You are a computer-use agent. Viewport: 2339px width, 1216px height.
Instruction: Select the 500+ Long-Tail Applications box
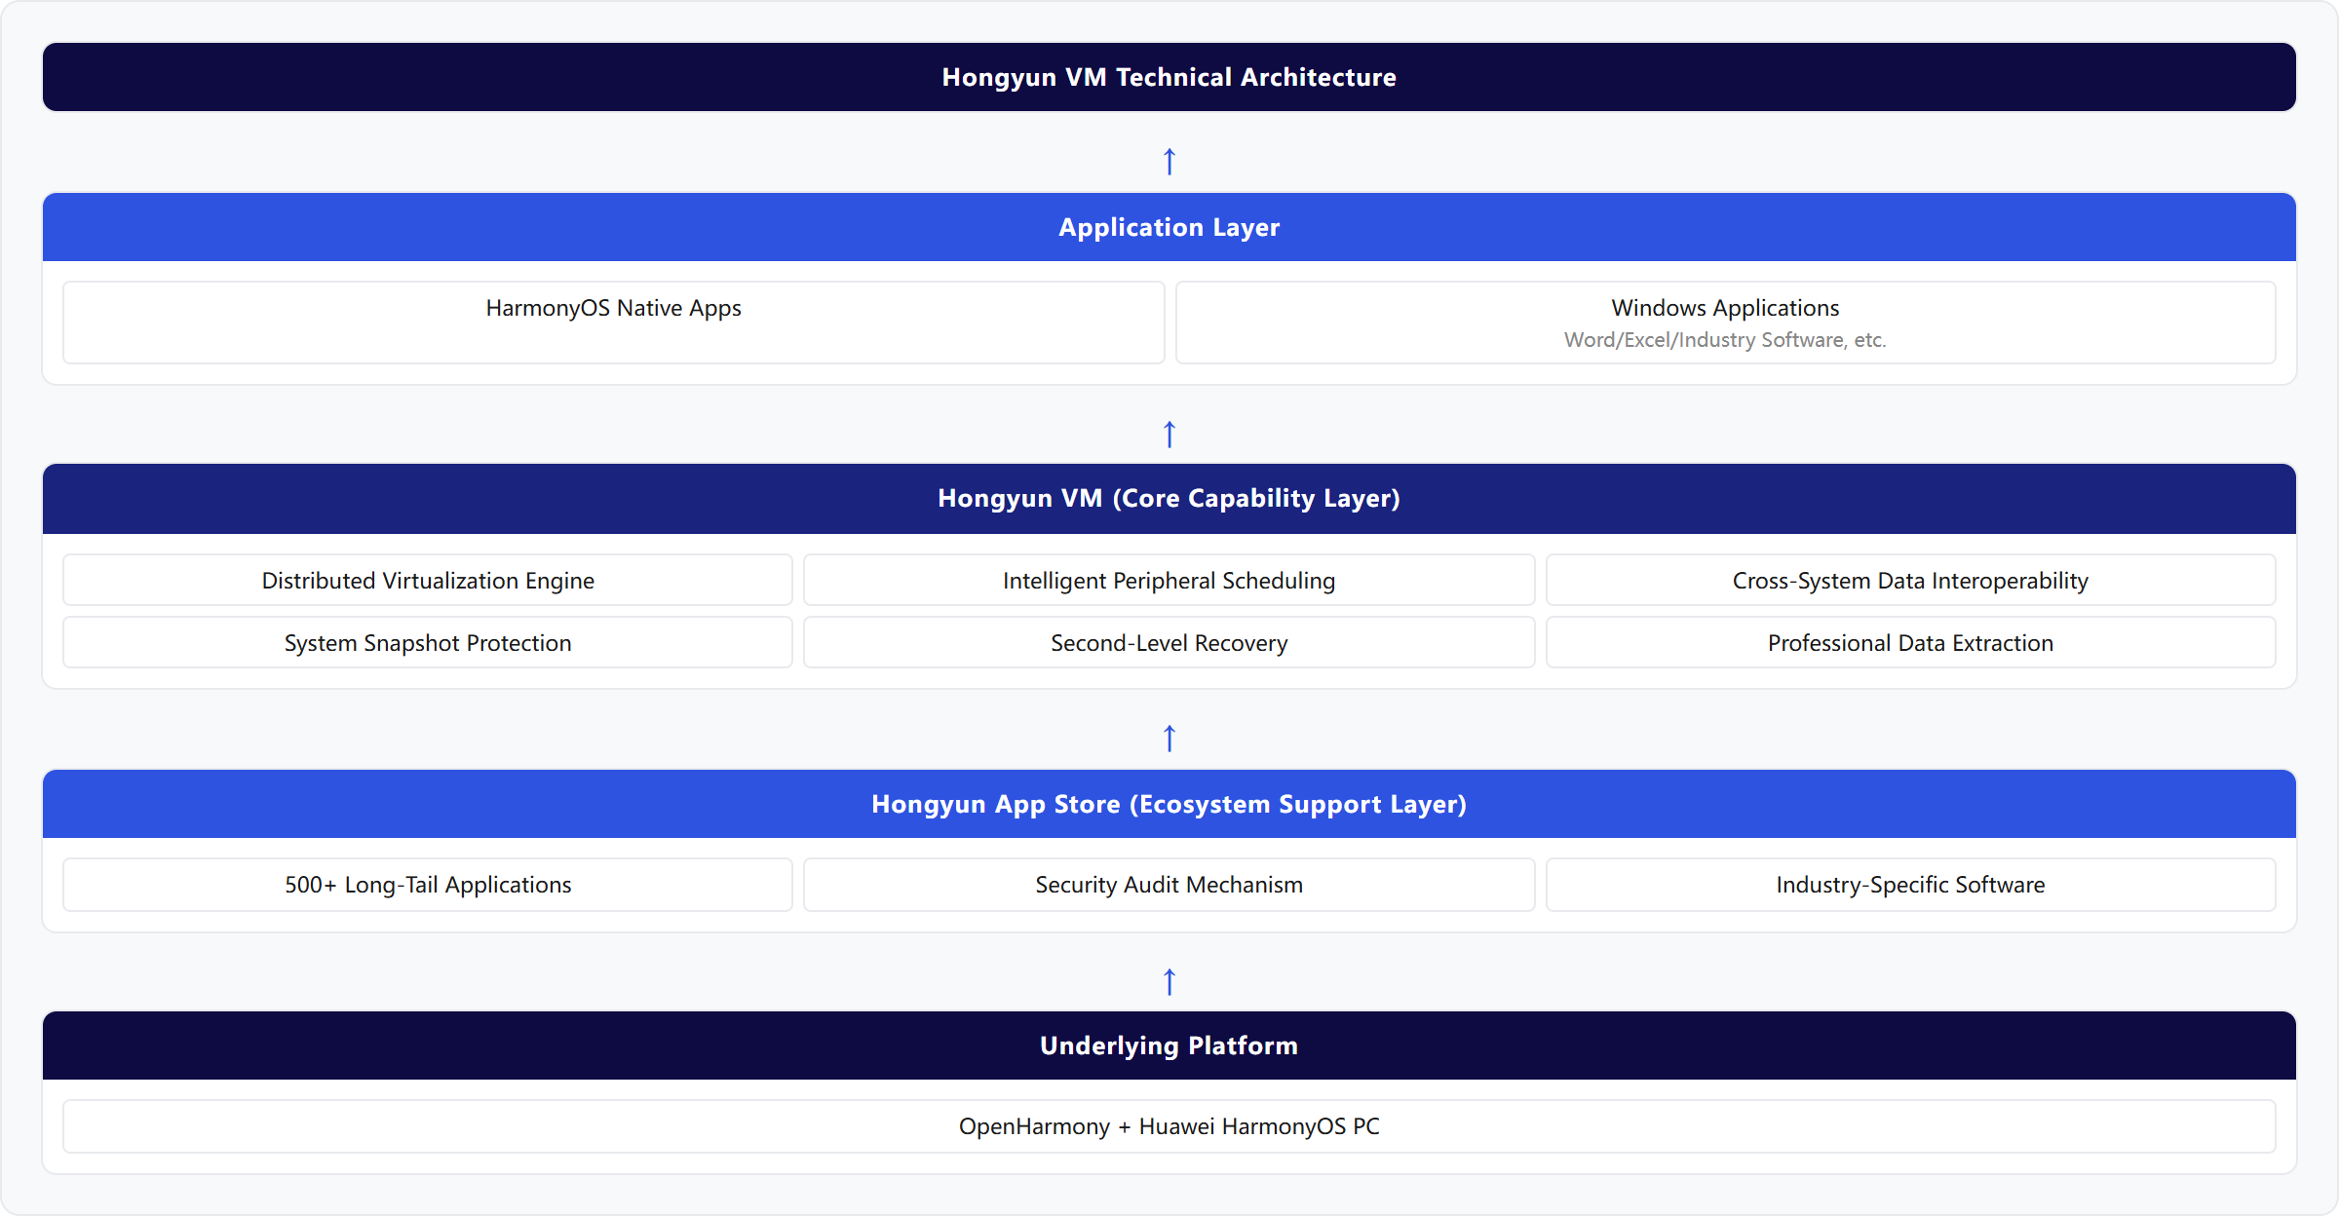point(428,885)
